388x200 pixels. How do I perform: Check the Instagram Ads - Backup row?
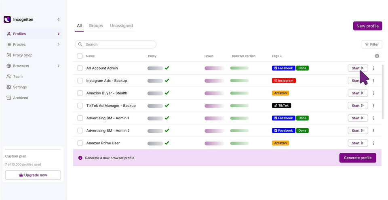pos(80,81)
